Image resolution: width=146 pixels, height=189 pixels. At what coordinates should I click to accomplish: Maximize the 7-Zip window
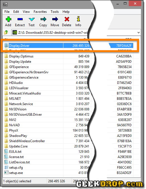125,4
